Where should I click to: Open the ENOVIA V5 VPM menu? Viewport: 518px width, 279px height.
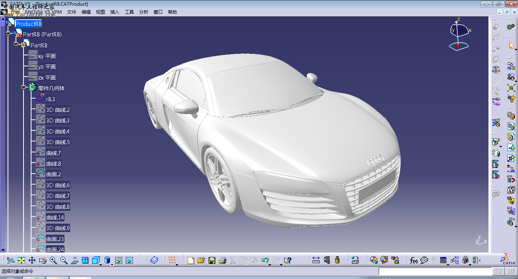click(43, 12)
